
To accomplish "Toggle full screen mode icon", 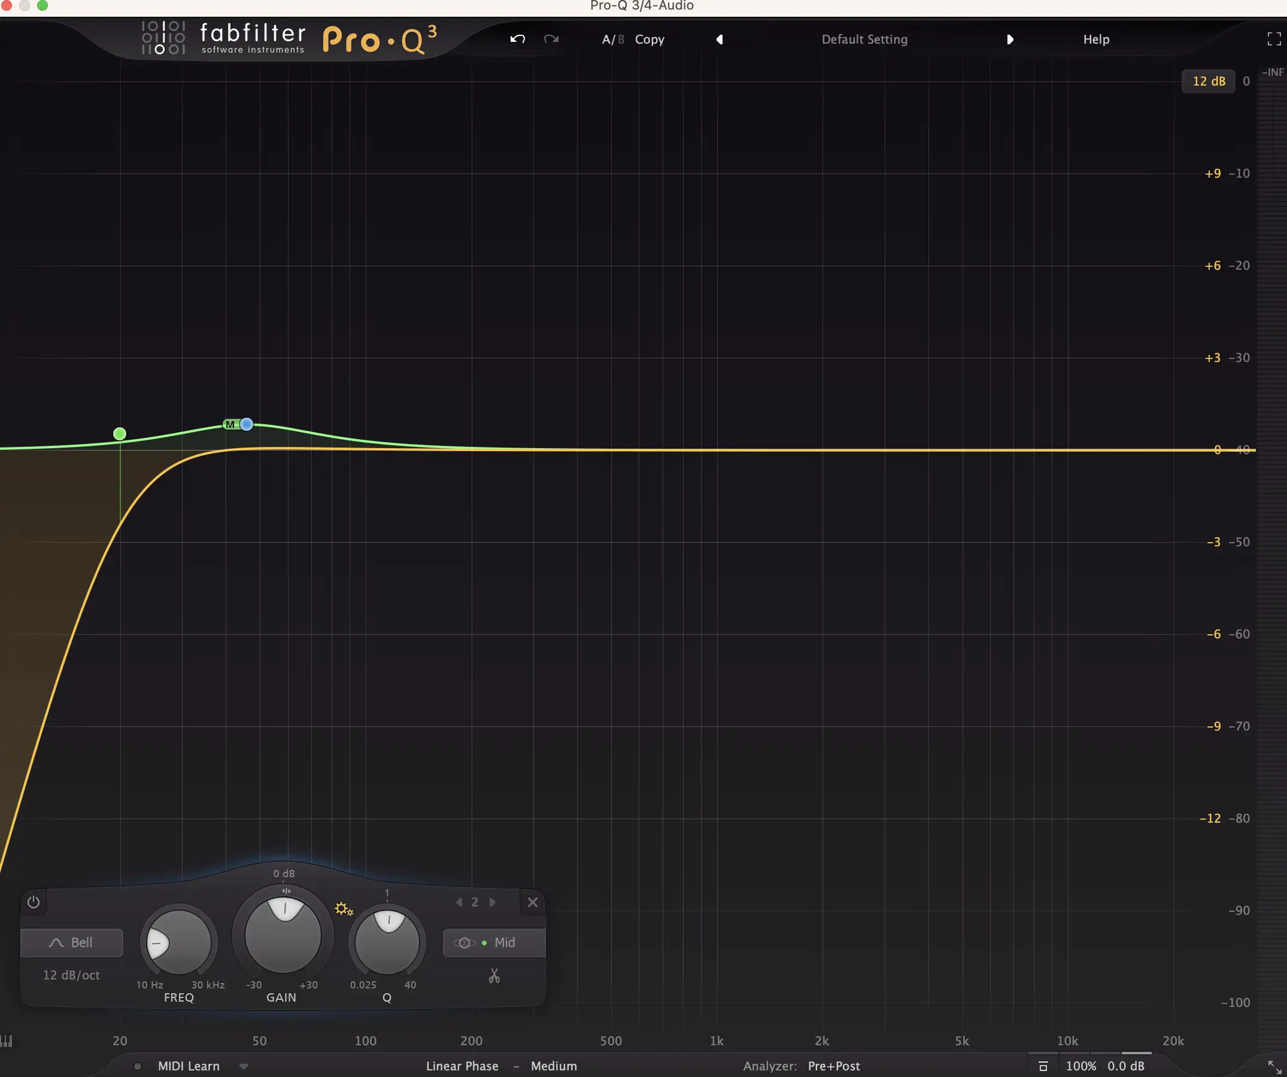I will (1273, 39).
